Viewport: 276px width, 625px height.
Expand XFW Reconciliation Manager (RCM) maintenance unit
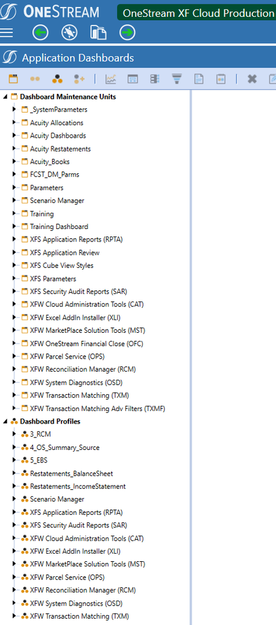pyautogui.click(x=14, y=369)
